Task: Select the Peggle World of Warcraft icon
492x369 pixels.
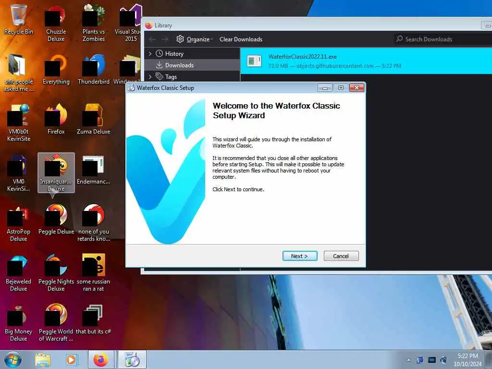Action: 56,323
